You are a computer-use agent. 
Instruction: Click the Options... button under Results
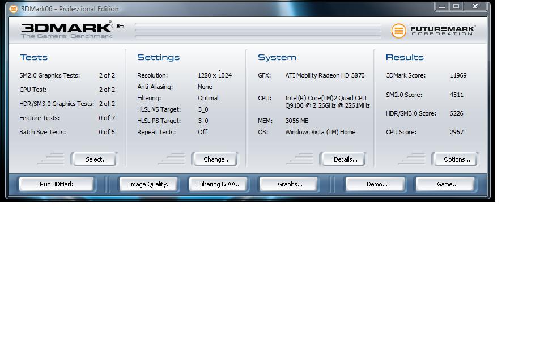[455, 159]
